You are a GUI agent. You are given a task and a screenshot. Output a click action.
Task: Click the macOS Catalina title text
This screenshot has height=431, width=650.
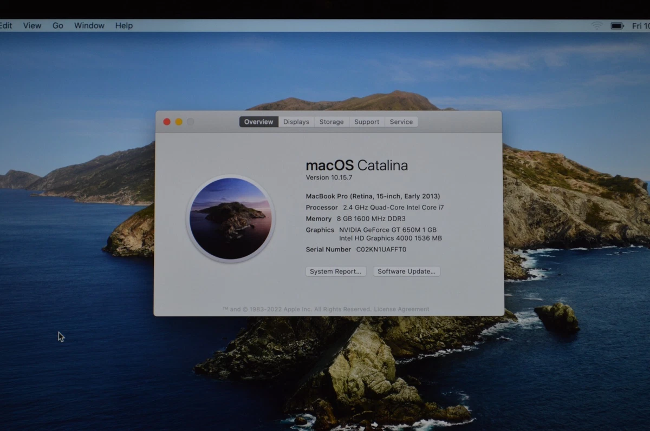coord(357,165)
